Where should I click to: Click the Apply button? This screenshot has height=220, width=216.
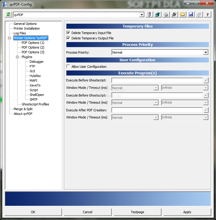(187, 212)
